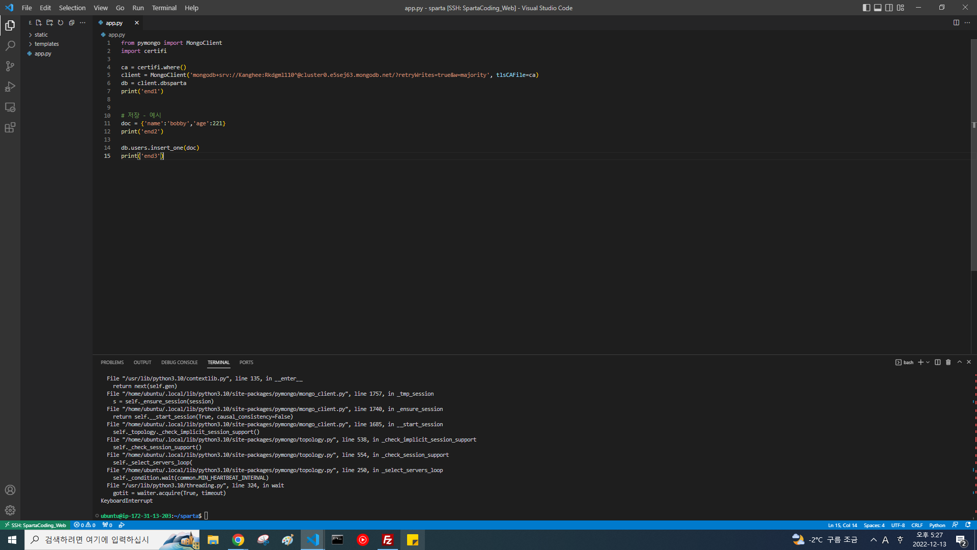Change UTF-8 file encoding
Viewport: 977px width, 550px height.
(898, 525)
